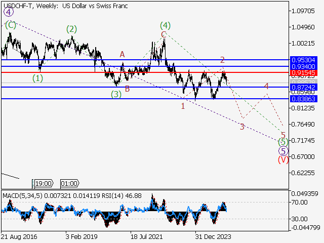Viewport: 324px width, 243px height.
Task: Click the 01:00 time label
Action: click(x=69, y=183)
